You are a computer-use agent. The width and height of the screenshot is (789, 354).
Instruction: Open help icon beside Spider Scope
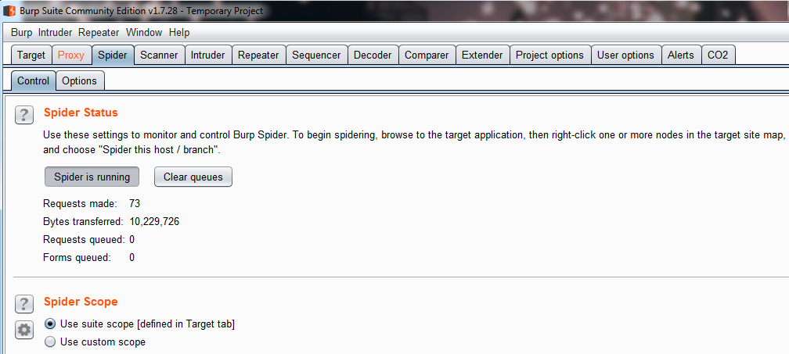click(x=24, y=304)
